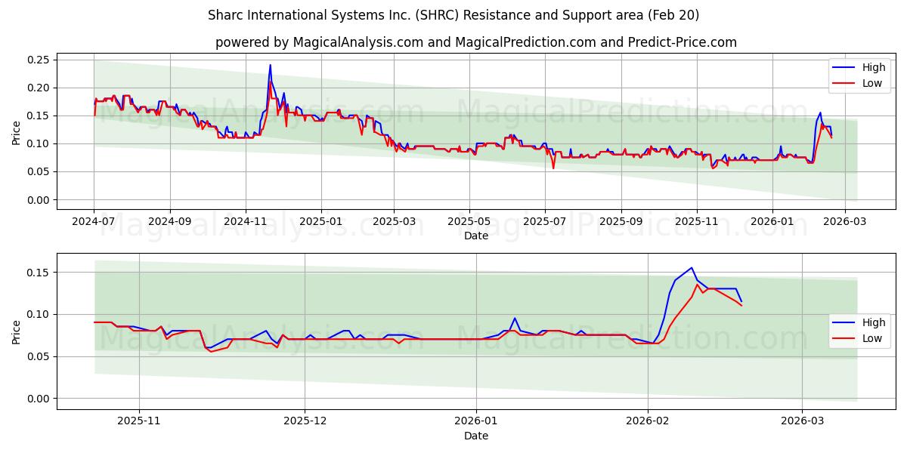The image size is (907, 453).
Task: Click the top chart's '0.25' price tick
Action: pos(39,60)
